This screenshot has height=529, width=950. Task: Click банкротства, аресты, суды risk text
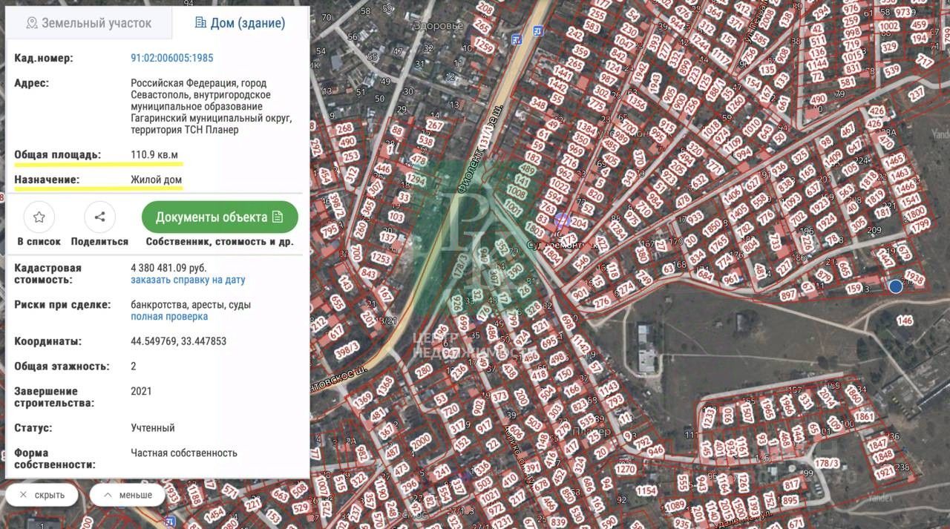click(191, 305)
